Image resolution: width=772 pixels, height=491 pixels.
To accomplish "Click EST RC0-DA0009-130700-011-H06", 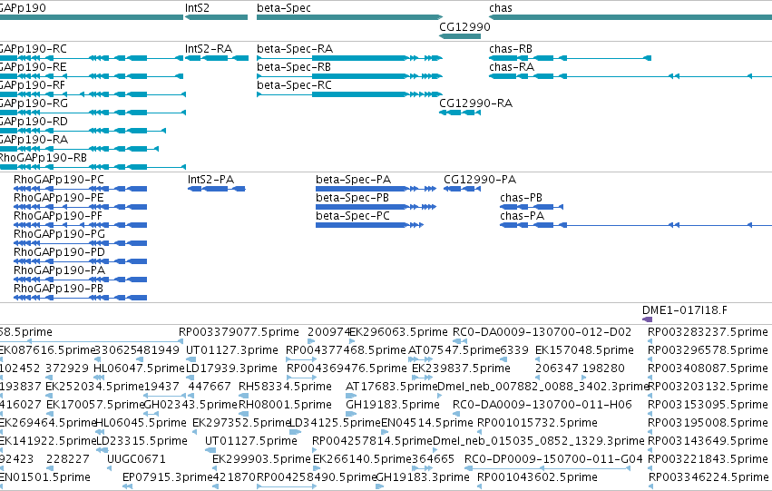I will pyautogui.click(x=542, y=406).
